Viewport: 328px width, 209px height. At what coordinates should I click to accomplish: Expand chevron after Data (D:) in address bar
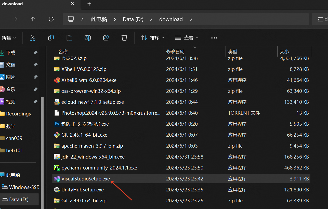click(x=151, y=19)
